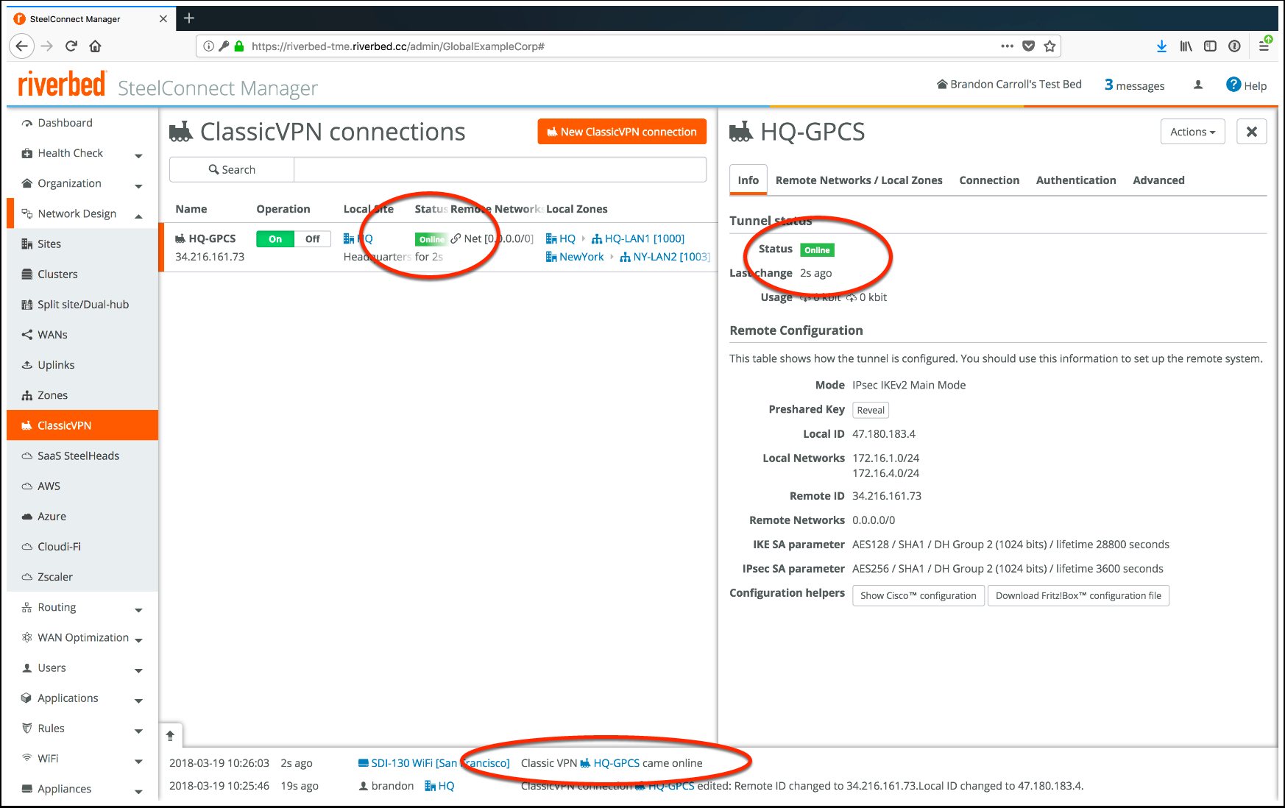The image size is (1285, 808).
Task: Click the riverbed logo
Action: coord(62,85)
